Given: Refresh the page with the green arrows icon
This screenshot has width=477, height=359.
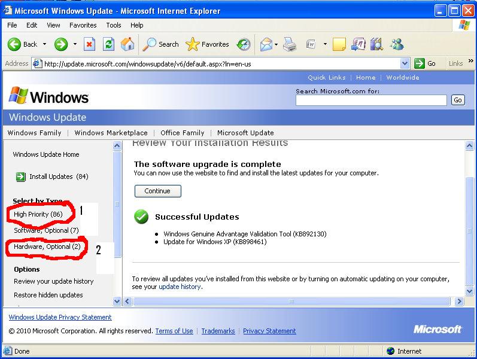Looking at the screenshot, I should pyautogui.click(x=108, y=44).
